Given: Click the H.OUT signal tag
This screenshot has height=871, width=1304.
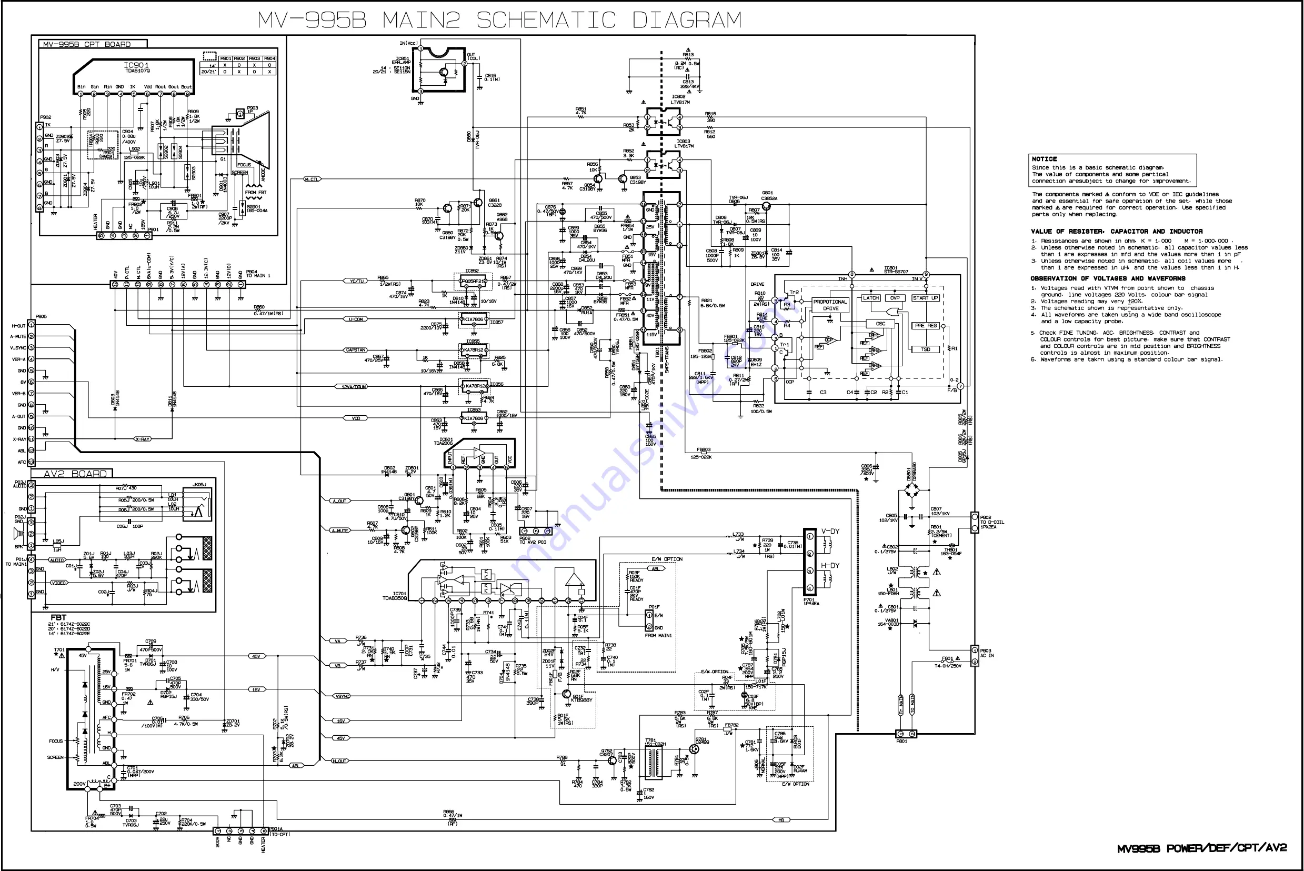Looking at the screenshot, I should coord(340,761).
